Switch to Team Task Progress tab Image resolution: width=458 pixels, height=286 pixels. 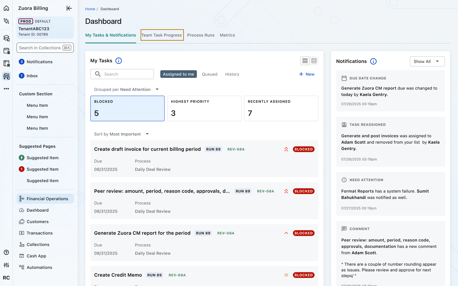pyautogui.click(x=162, y=35)
